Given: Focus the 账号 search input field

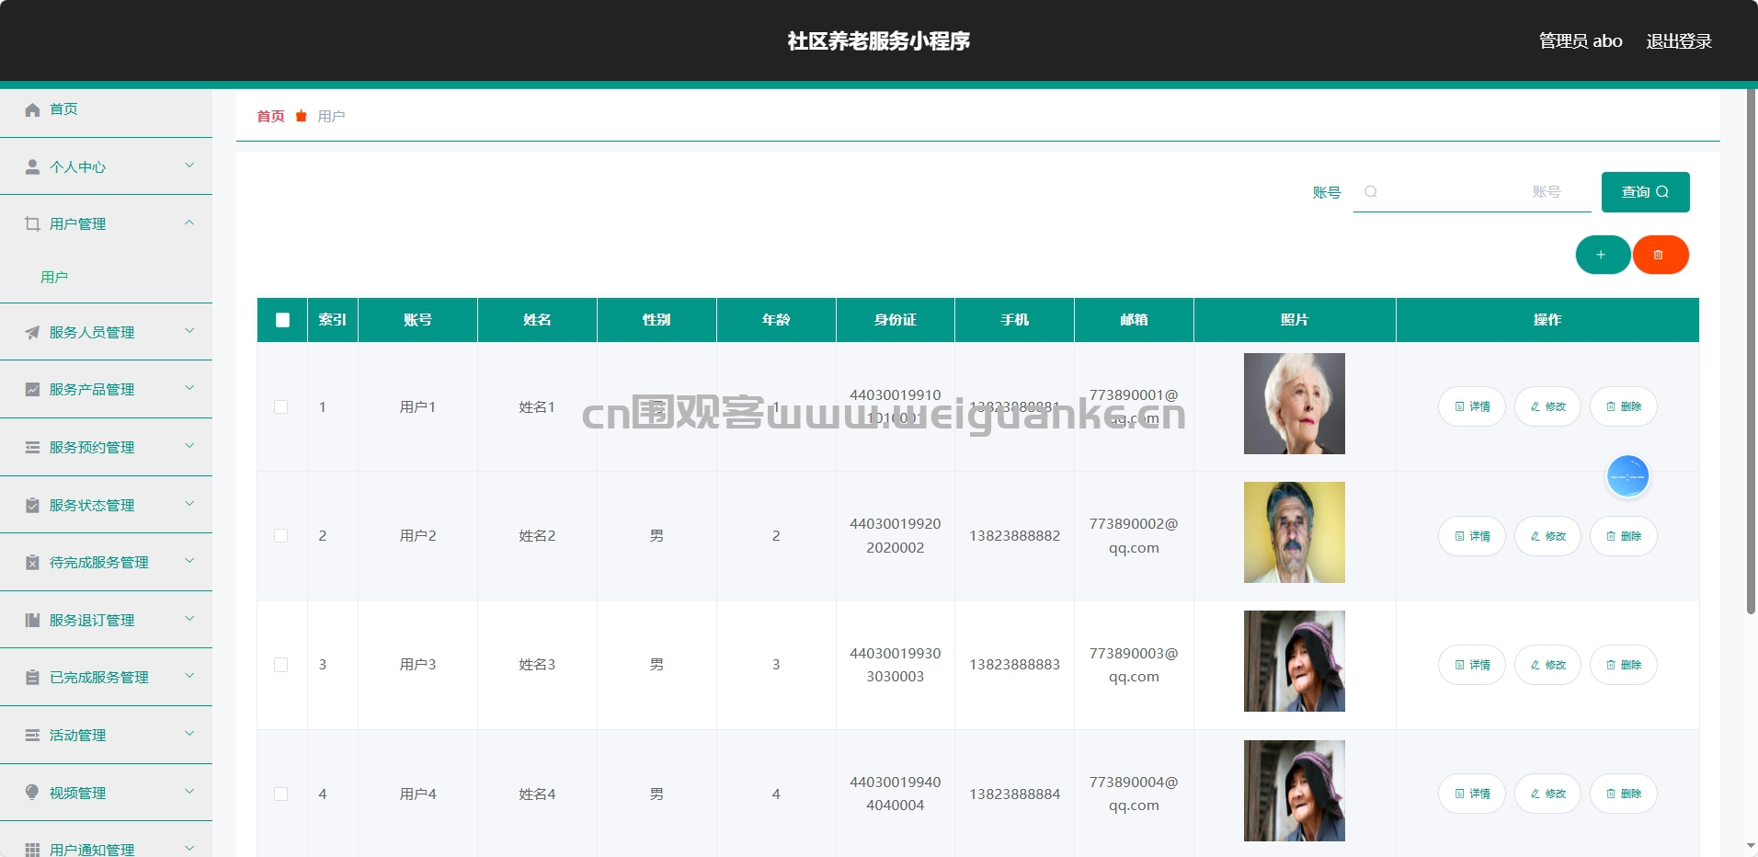Looking at the screenshot, I should pyautogui.click(x=1472, y=192).
